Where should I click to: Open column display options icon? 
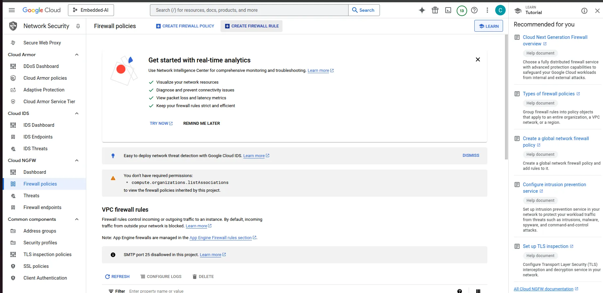(x=478, y=291)
